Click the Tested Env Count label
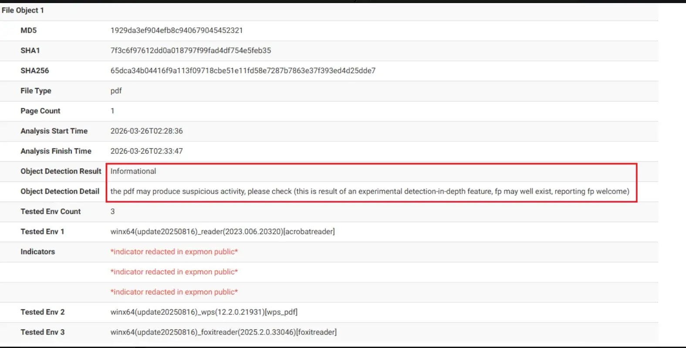The width and height of the screenshot is (686, 348). coord(51,211)
